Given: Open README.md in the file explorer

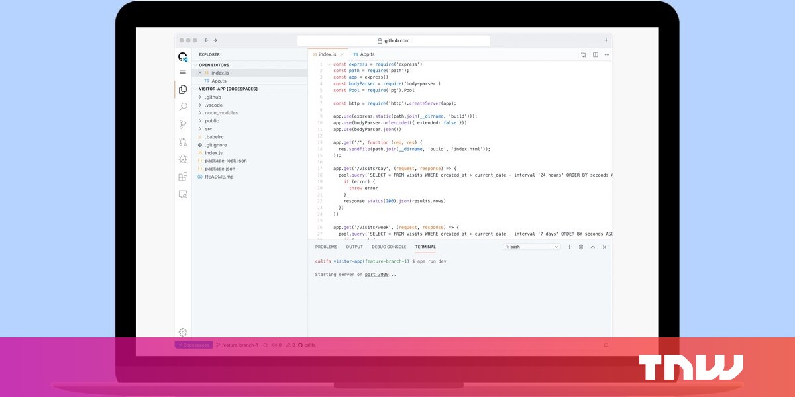Looking at the screenshot, I should [x=219, y=177].
